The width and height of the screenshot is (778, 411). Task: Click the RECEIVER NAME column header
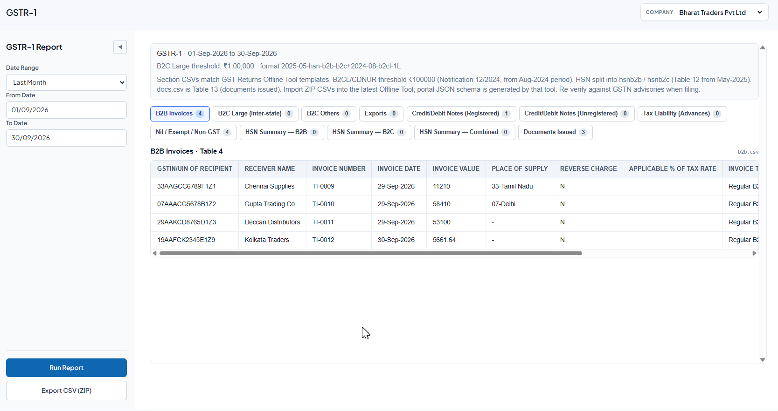pos(272,169)
